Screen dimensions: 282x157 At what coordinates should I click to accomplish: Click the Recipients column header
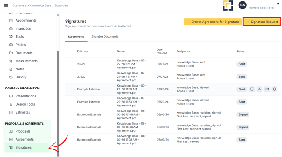click(x=183, y=51)
